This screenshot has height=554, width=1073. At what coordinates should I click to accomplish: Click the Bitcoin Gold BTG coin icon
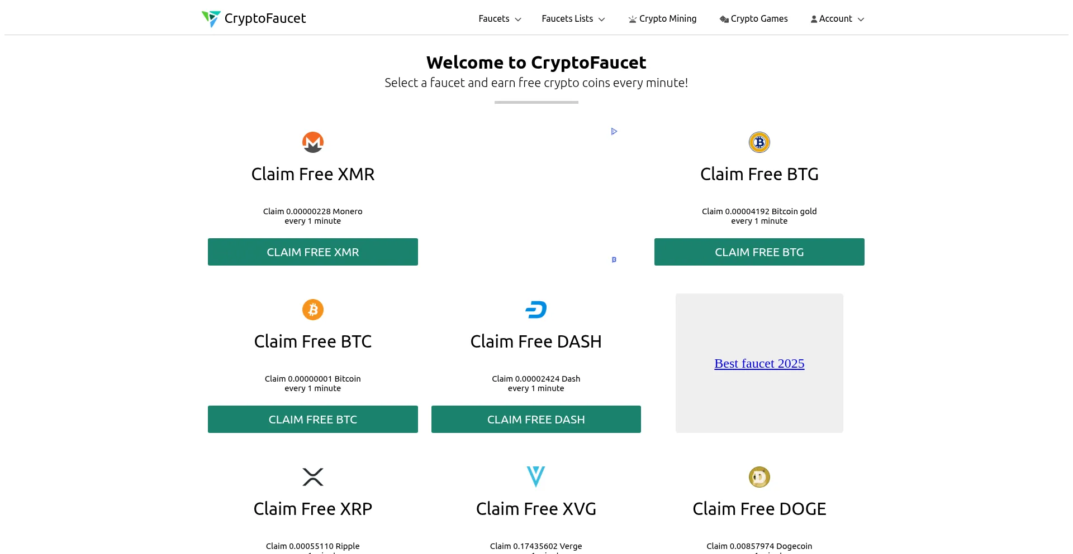759,142
